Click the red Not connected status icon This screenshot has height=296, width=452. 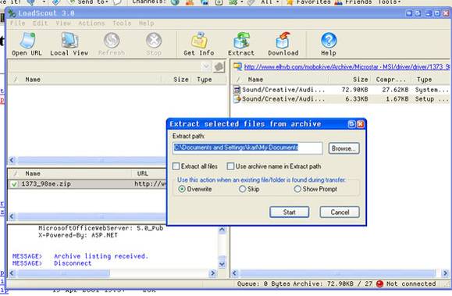tap(379, 284)
